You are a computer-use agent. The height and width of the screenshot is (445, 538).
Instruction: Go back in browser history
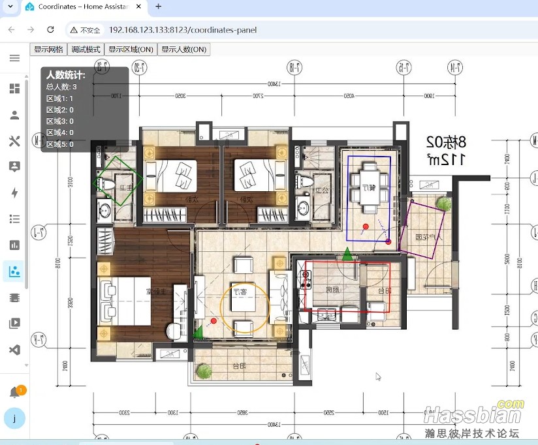11,30
